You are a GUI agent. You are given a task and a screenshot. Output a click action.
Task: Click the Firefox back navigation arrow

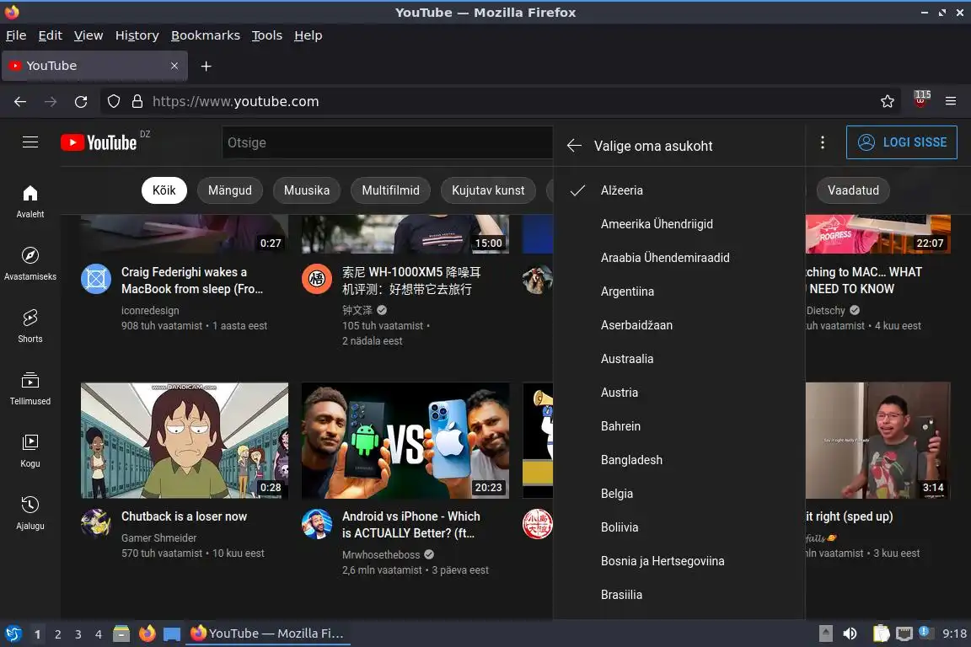point(20,102)
